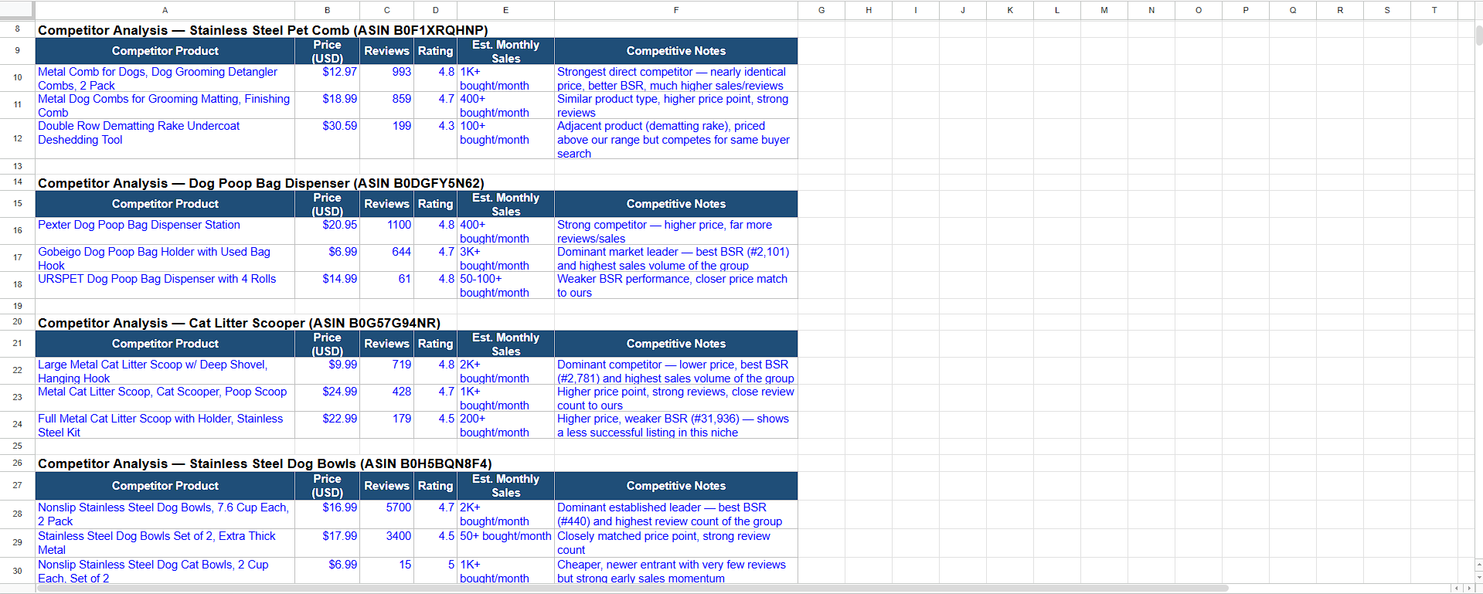The height and width of the screenshot is (594, 1483).
Task: Click the scroll left arrow at bottom
Action: point(1457,589)
